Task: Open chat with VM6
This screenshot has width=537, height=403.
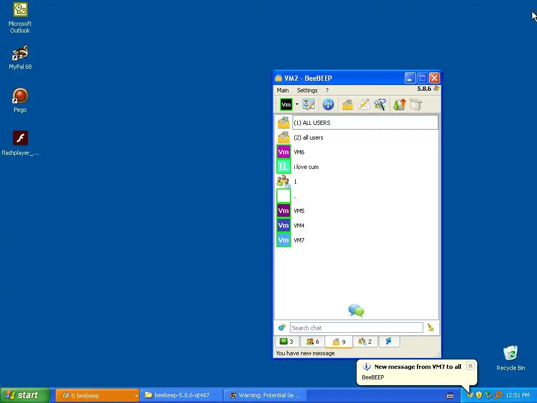Action: pyautogui.click(x=357, y=152)
